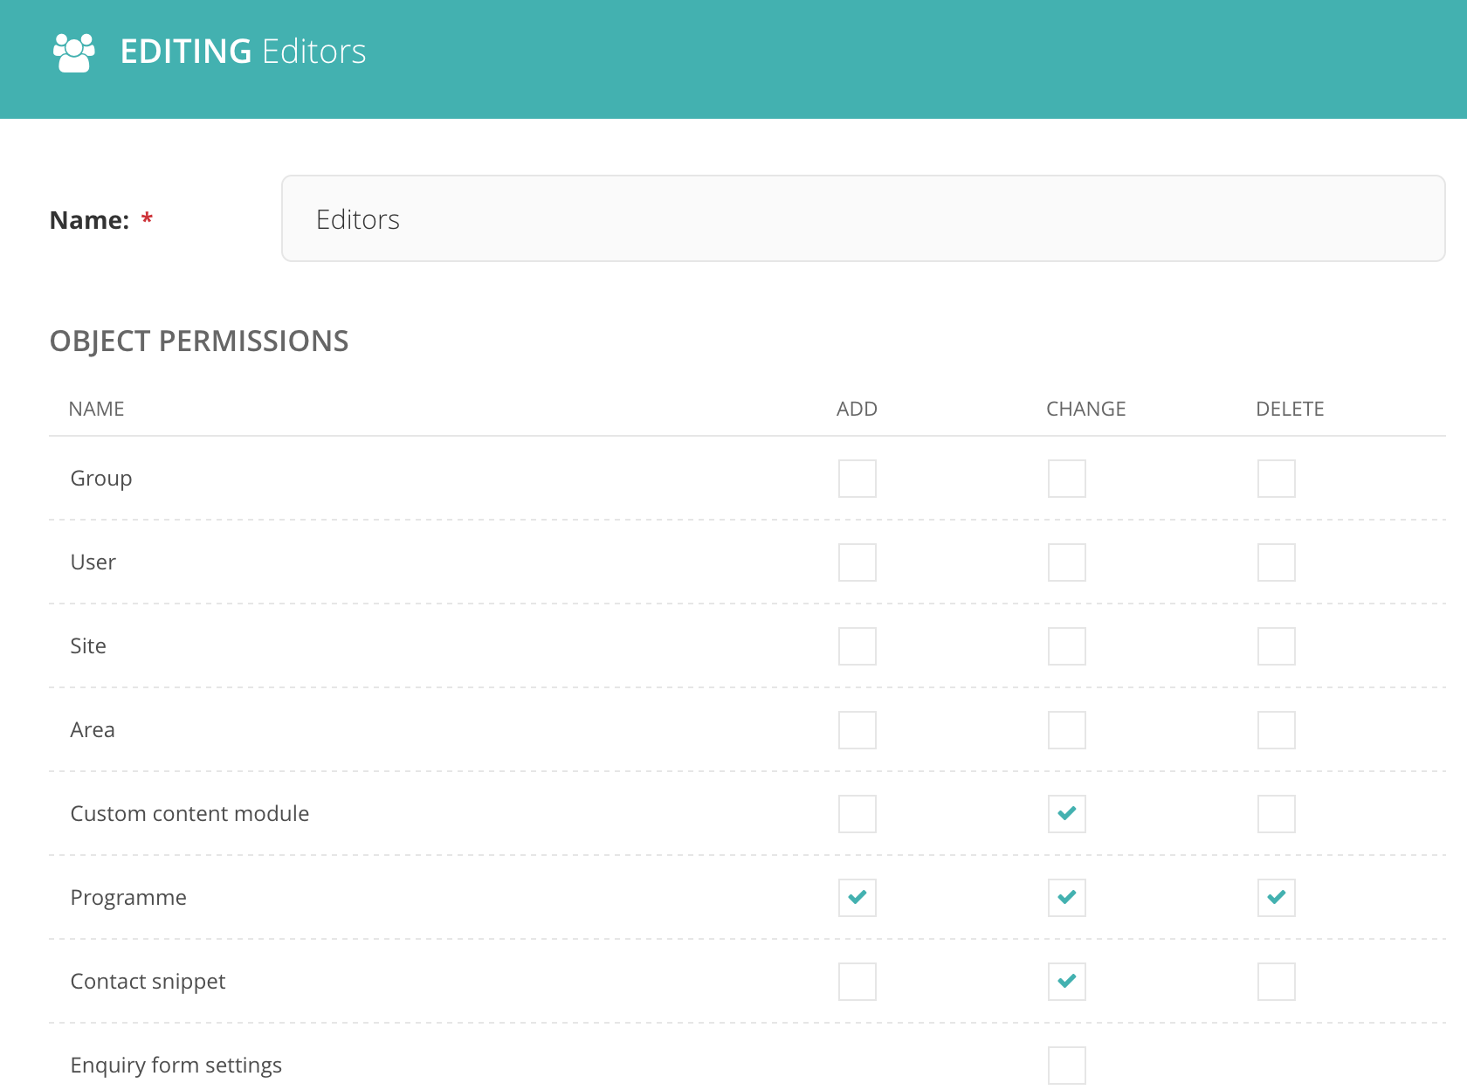1467x1090 pixels.
Task: Remove Delete permission for Programme
Action: coord(1276,898)
